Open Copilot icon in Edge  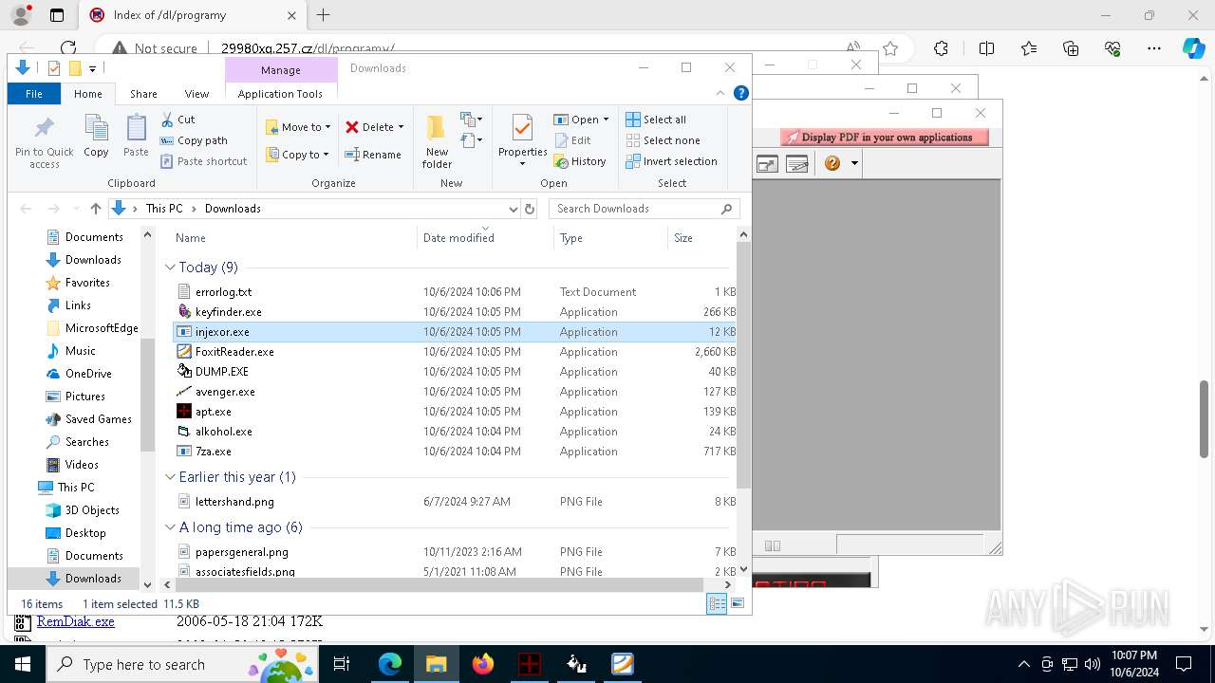(1193, 48)
